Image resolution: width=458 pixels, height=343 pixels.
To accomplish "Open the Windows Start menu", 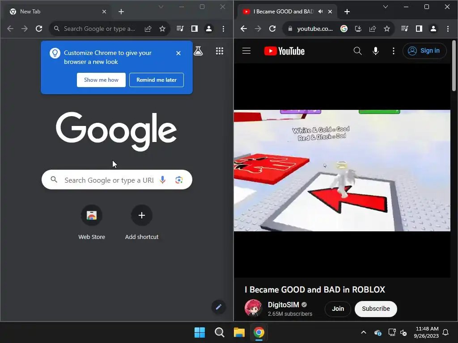I will point(200,332).
